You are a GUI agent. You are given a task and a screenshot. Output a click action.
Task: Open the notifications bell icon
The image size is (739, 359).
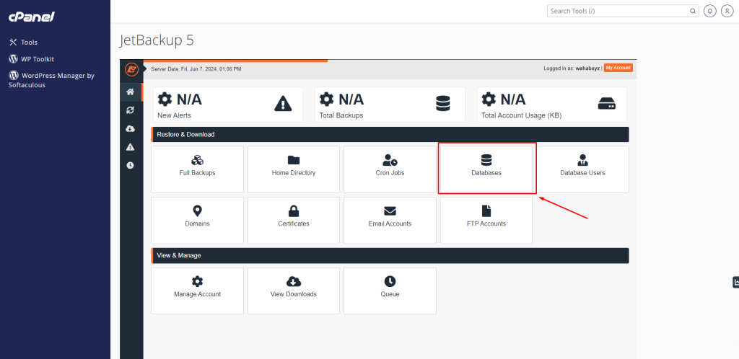tap(710, 11)
